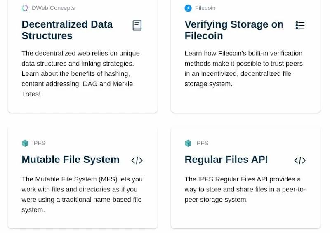Click the IPFS cube icon above Regular Files API
Viewport: 330px width, 233px height.
click(x=188, y=144)
